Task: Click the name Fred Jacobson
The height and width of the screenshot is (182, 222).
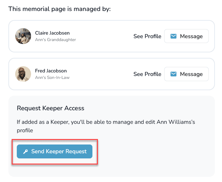Action: point(51,71)
